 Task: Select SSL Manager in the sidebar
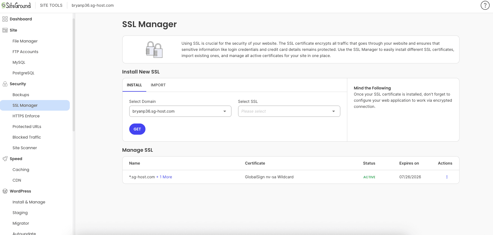(x=35, y=105)
